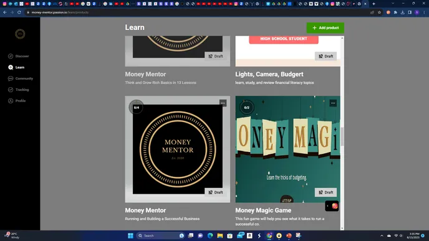Open the Money Magic Game title
Screen dimensions: 429x241
263,210
